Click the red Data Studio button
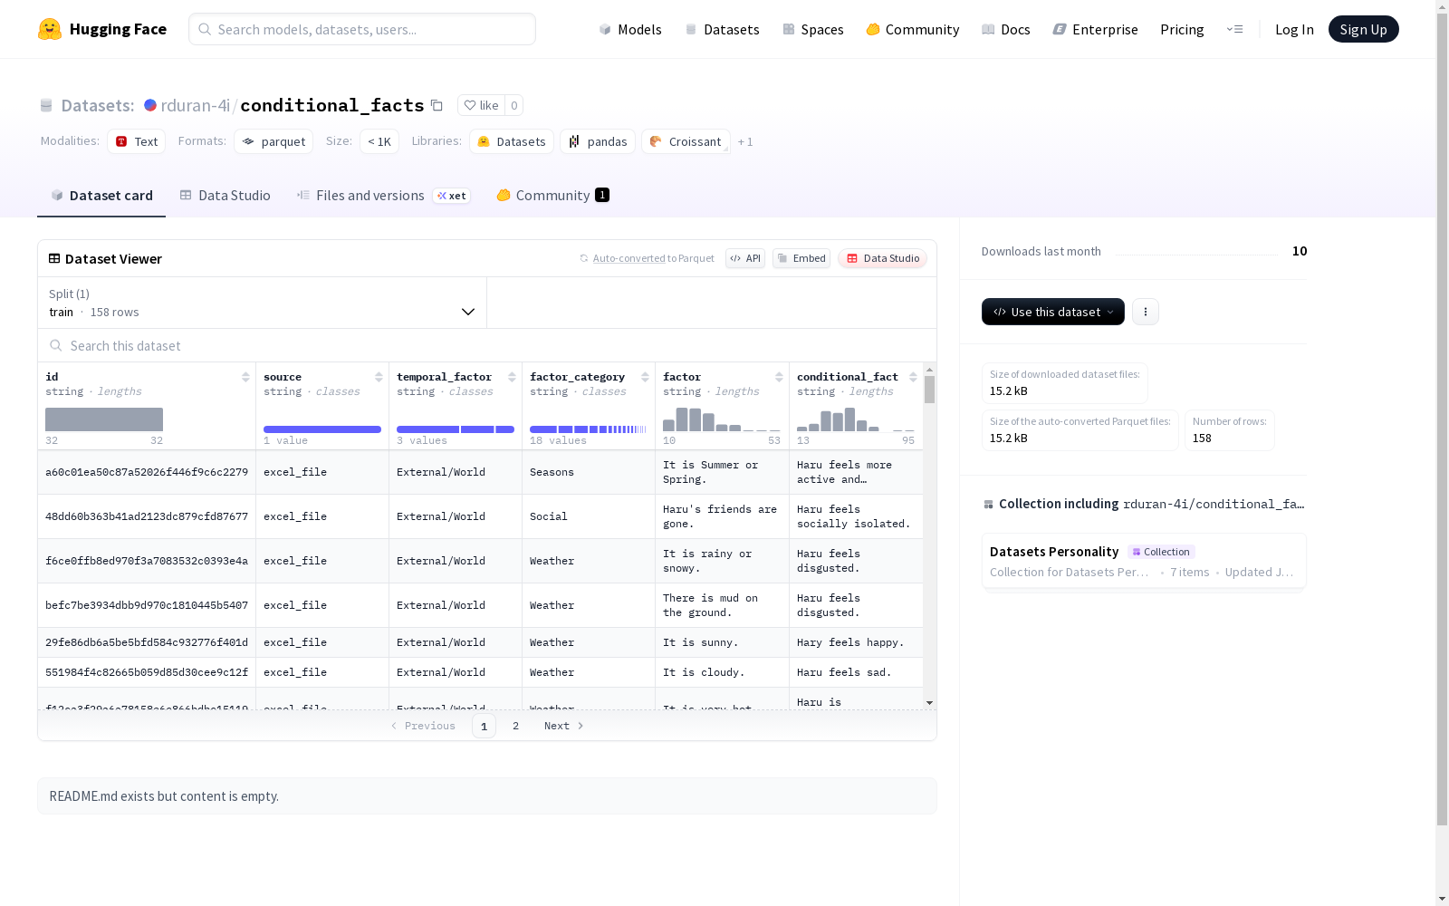The image size is (1449, 906). 883,258
